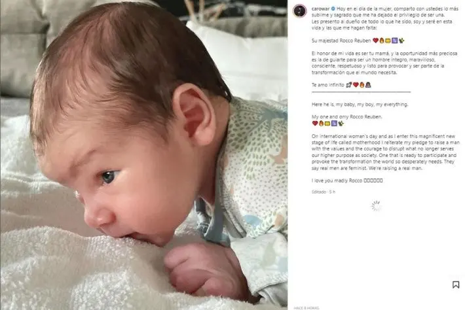
Task: Click the heart emoji after Te amo infinito
Action: coord(356,85)
